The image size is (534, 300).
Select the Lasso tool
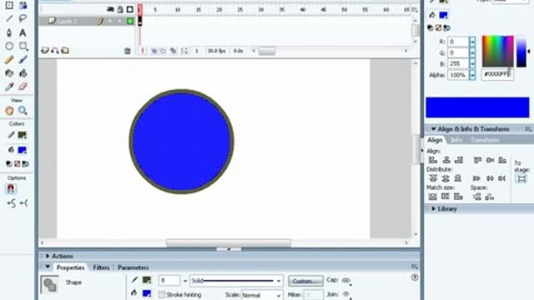23,18
